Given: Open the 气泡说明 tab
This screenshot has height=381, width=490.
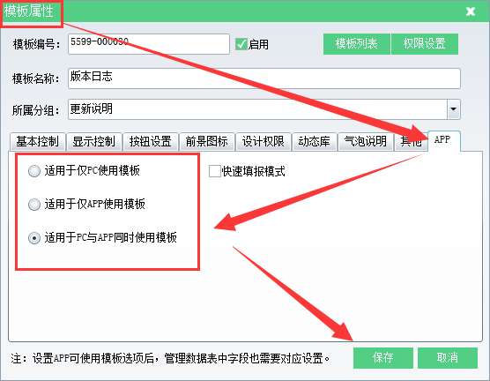Looking at the screenshot, I should 366,142.
